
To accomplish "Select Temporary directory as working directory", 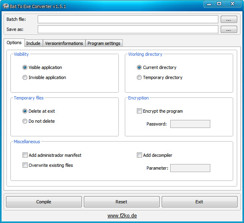I will click(140, 77).
